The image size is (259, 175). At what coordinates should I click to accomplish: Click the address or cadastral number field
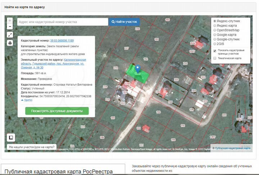62,22
